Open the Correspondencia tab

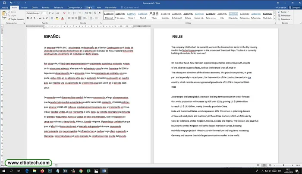(75, 7)
